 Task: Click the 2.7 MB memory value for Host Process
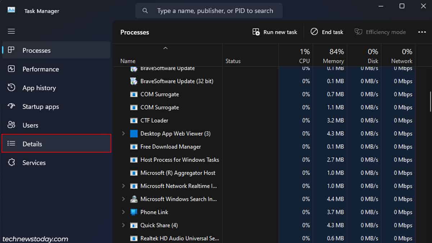[x=336, y=160]
